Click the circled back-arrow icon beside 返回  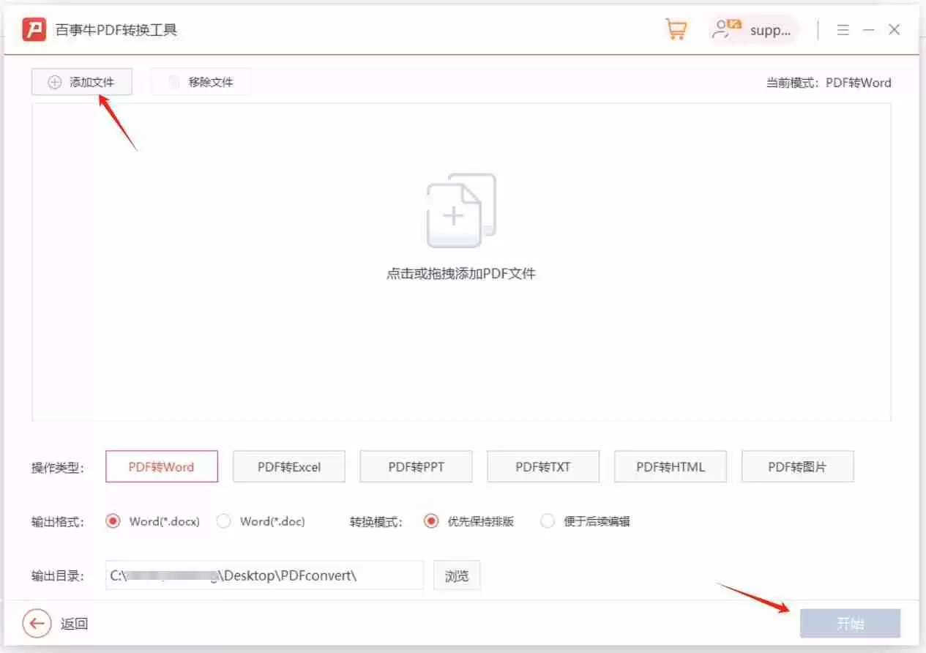(x=37, y=623)
